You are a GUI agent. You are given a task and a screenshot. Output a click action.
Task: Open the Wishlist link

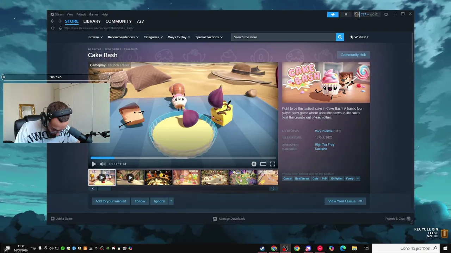click(359, 37)
